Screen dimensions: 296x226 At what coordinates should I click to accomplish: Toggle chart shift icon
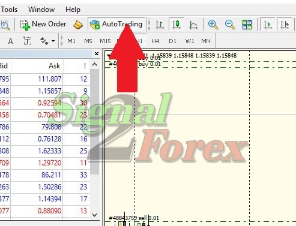[x=285, y=25]
